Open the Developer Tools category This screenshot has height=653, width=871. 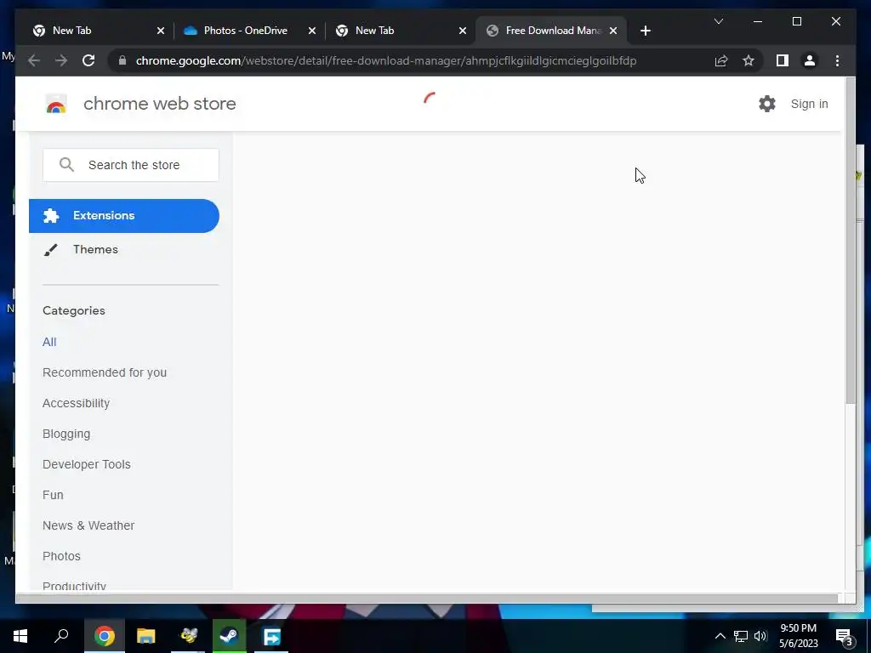click(x=87, y=464)
